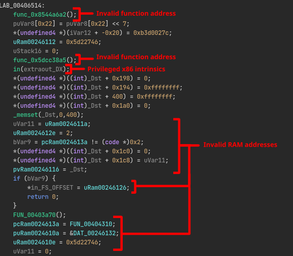Select FUN_00404310 function reference
293x256 pixels.
91,224
